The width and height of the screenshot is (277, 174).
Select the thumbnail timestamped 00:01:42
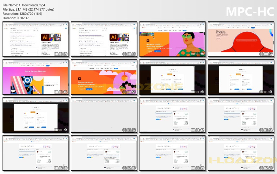172,115
